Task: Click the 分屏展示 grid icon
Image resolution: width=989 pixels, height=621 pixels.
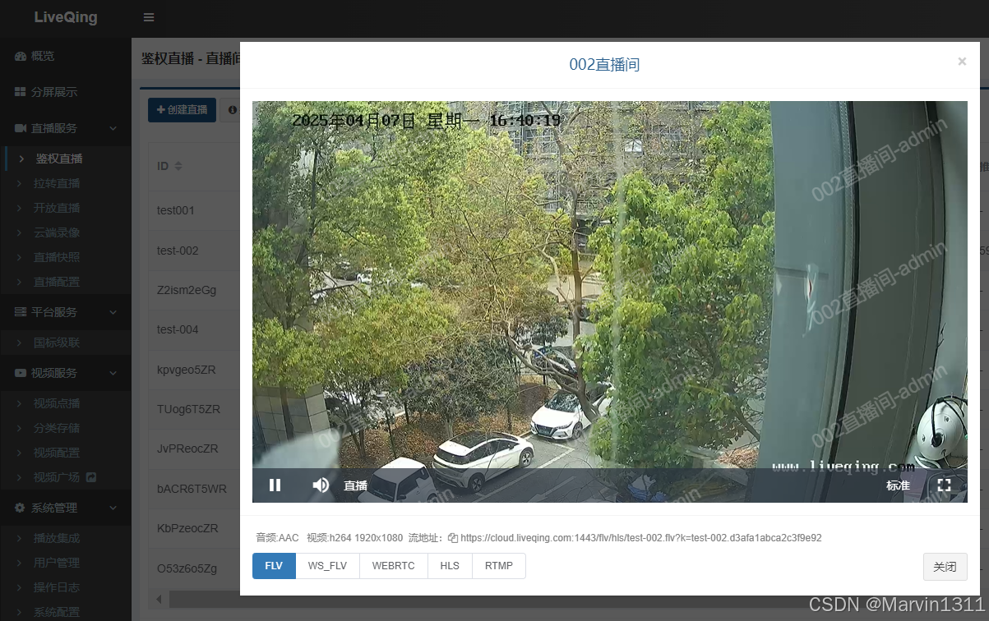Action: 21,92
